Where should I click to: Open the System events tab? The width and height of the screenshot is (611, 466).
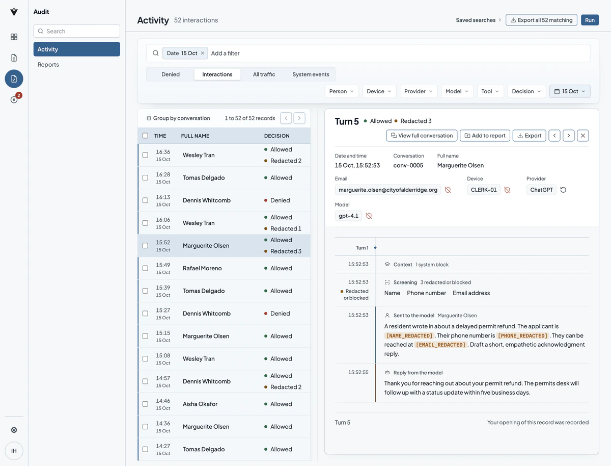point(311,74)
